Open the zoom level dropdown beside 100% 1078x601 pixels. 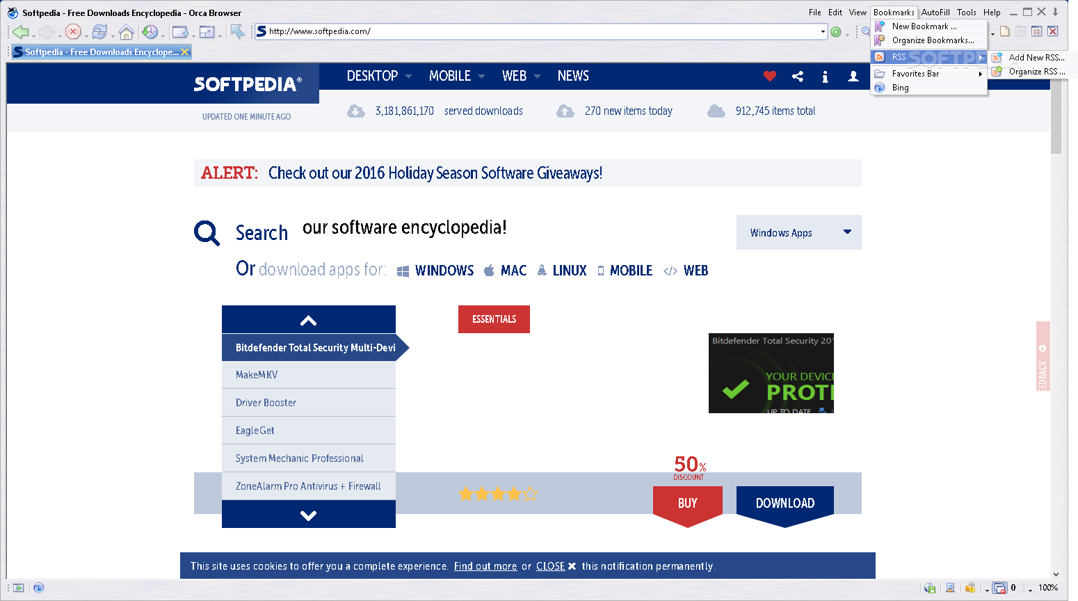[x=1031, y=589]
